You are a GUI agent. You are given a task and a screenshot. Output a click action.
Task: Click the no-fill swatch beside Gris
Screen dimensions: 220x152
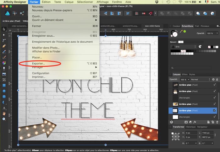[209, 47]
